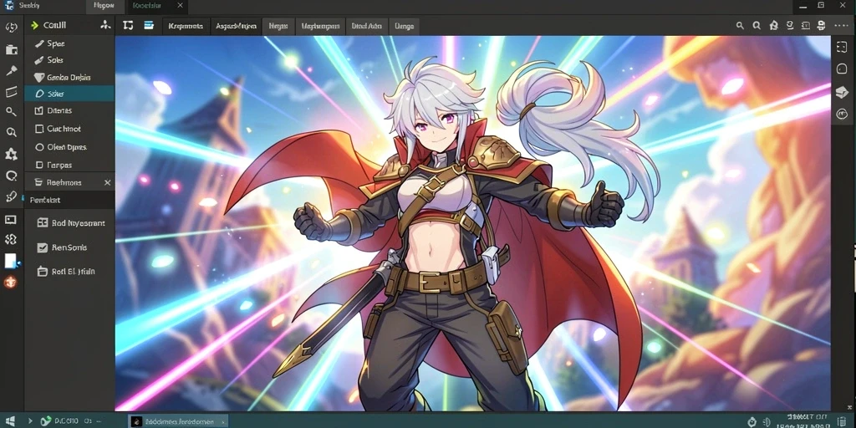Open the three-dots overflow menu
The image size is (856, 428).
point(841,26)
